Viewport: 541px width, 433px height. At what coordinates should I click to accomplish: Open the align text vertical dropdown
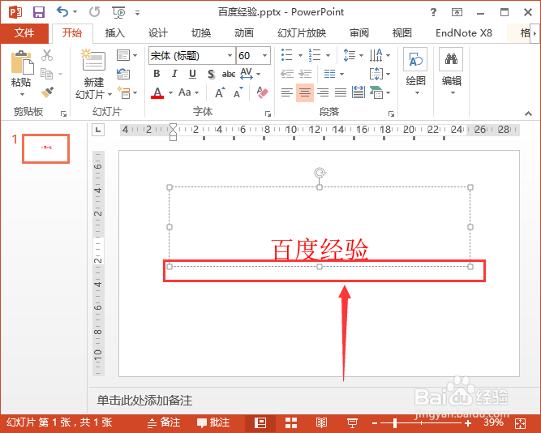(380, 74)
